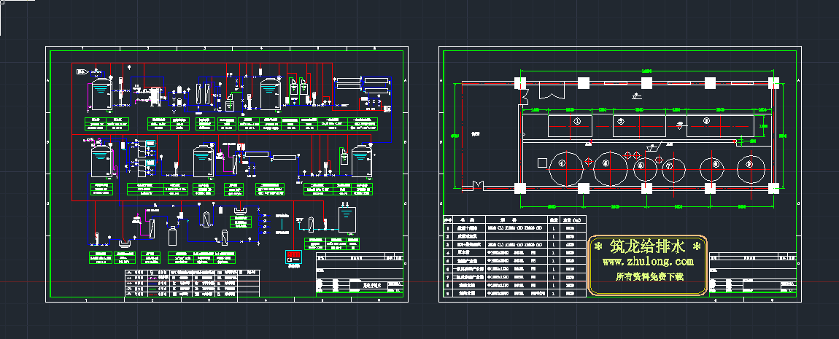839x339 pixels.
Task: Click the title block of the left drawing
Action: click(359, 276)
